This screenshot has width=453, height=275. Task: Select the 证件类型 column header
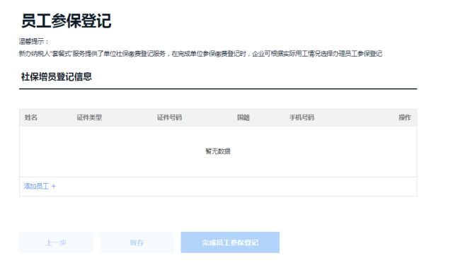tap(89, 117)
